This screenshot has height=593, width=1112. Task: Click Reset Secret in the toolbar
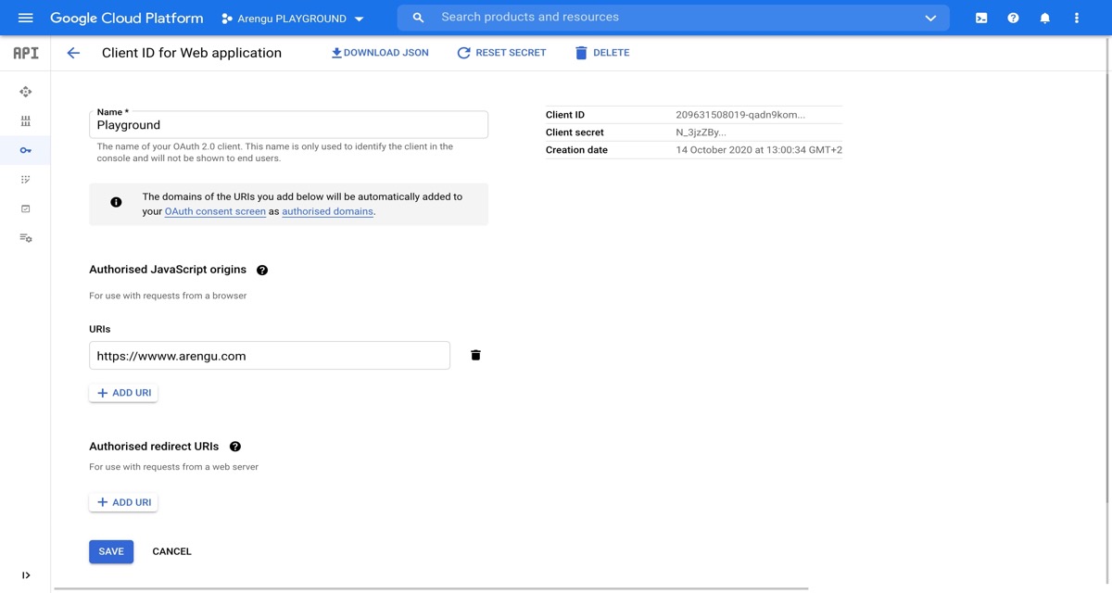[x=501, y=53]
